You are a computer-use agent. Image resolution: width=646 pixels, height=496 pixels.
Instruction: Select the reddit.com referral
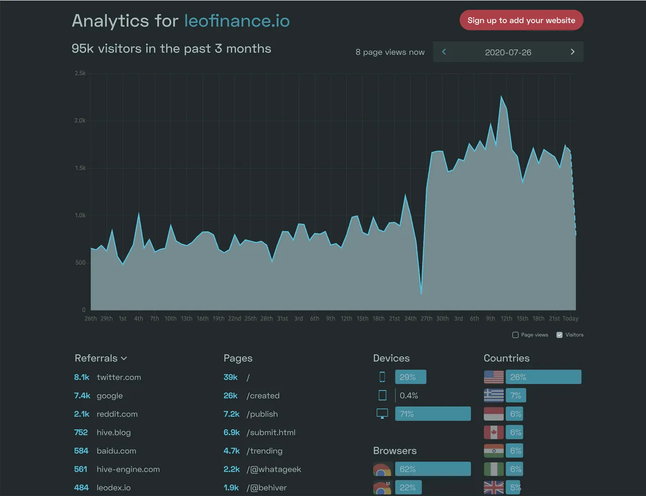pyautogui.click(x=117, y=414)
